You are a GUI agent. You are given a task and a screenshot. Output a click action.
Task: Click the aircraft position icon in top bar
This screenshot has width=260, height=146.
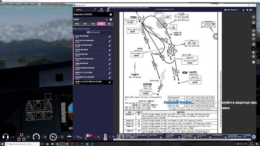(243, 10)
